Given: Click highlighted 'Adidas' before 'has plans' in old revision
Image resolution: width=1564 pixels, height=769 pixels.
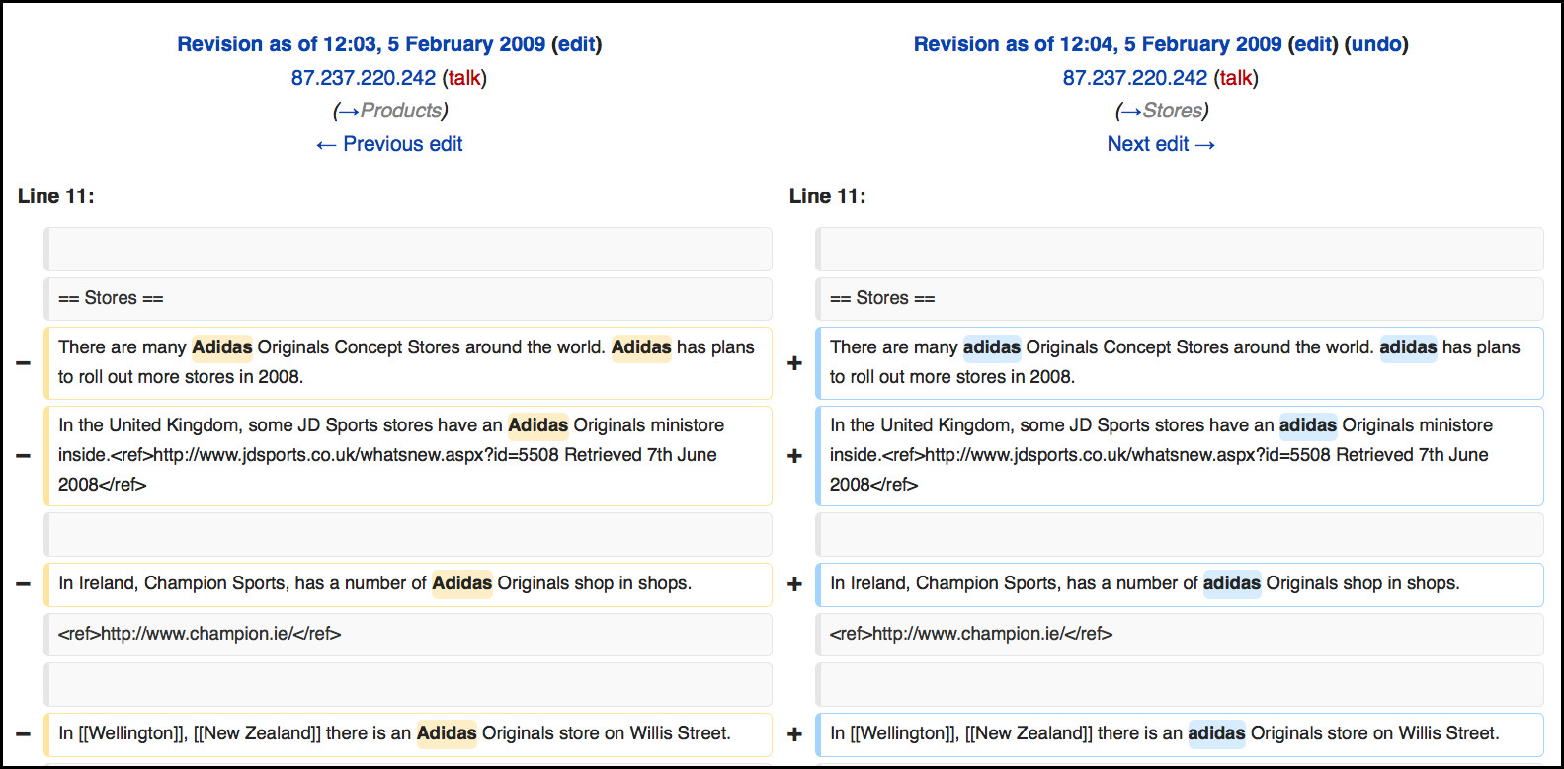Looking at the screenshot, I should [641, 347].
